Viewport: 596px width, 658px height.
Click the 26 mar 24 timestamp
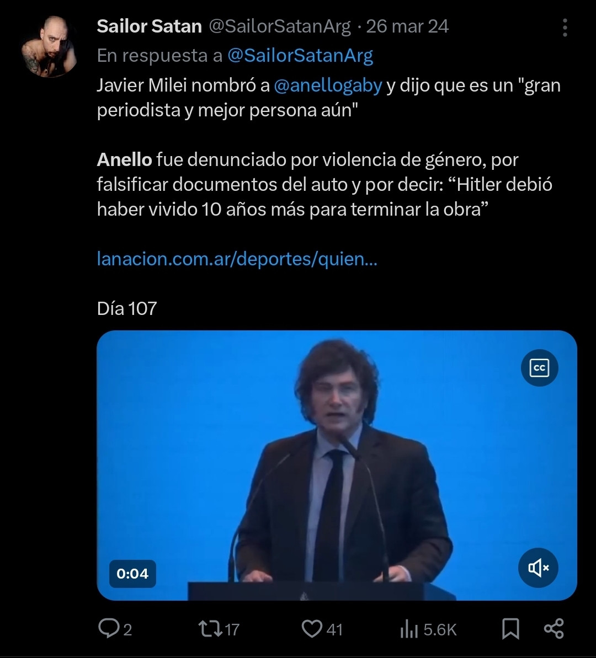[407, 26]
